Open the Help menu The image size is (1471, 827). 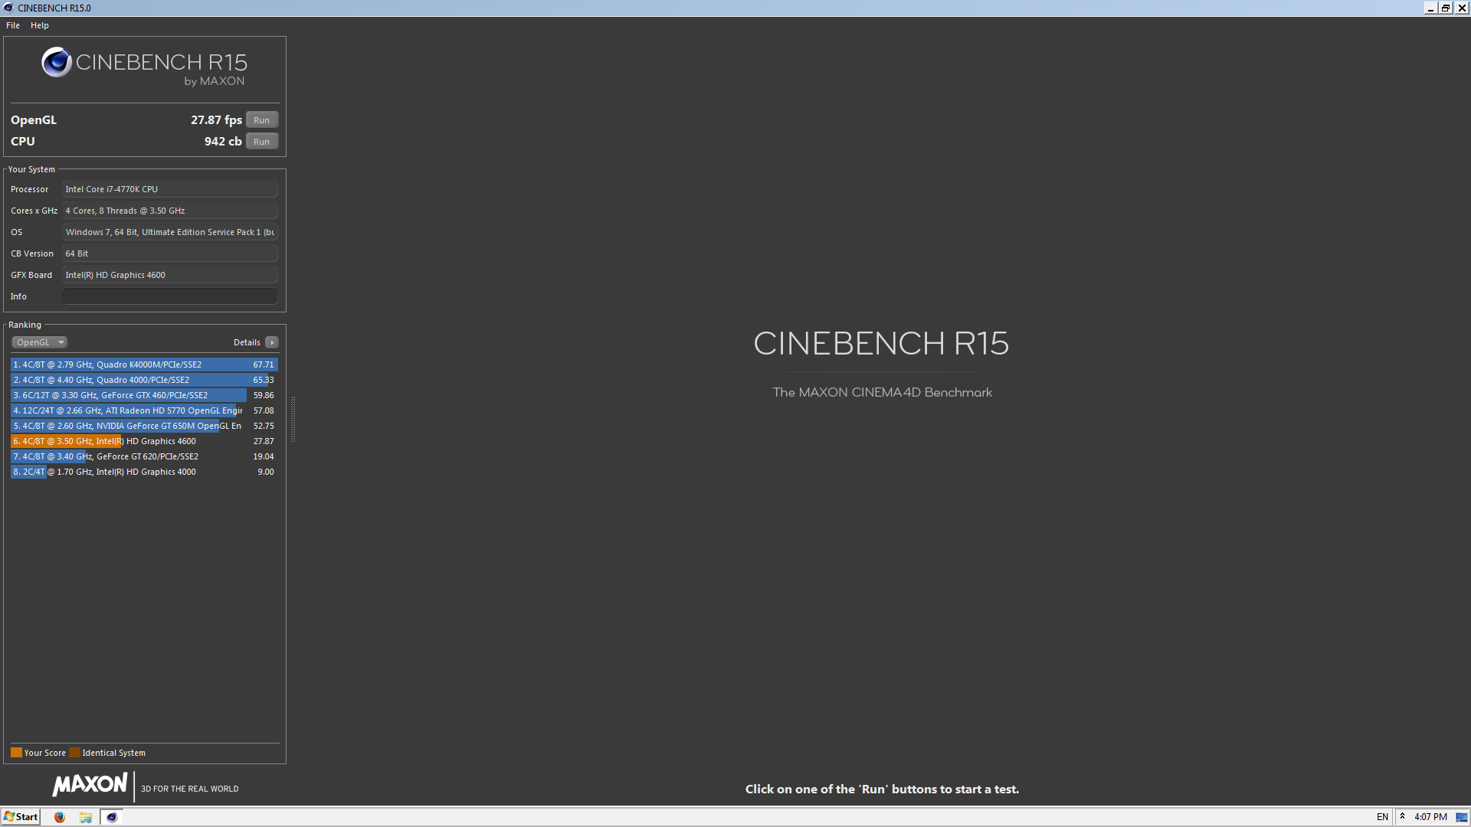point(40,25)
